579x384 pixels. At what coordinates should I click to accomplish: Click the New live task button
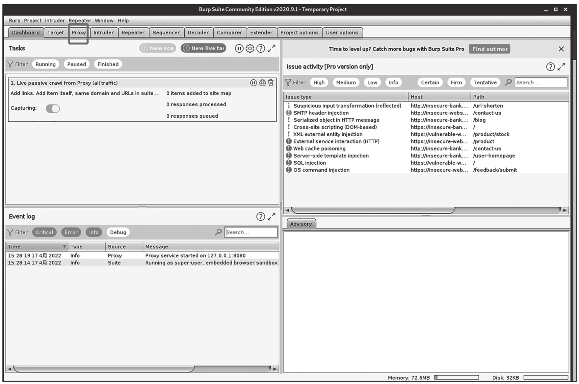point(204,48)
